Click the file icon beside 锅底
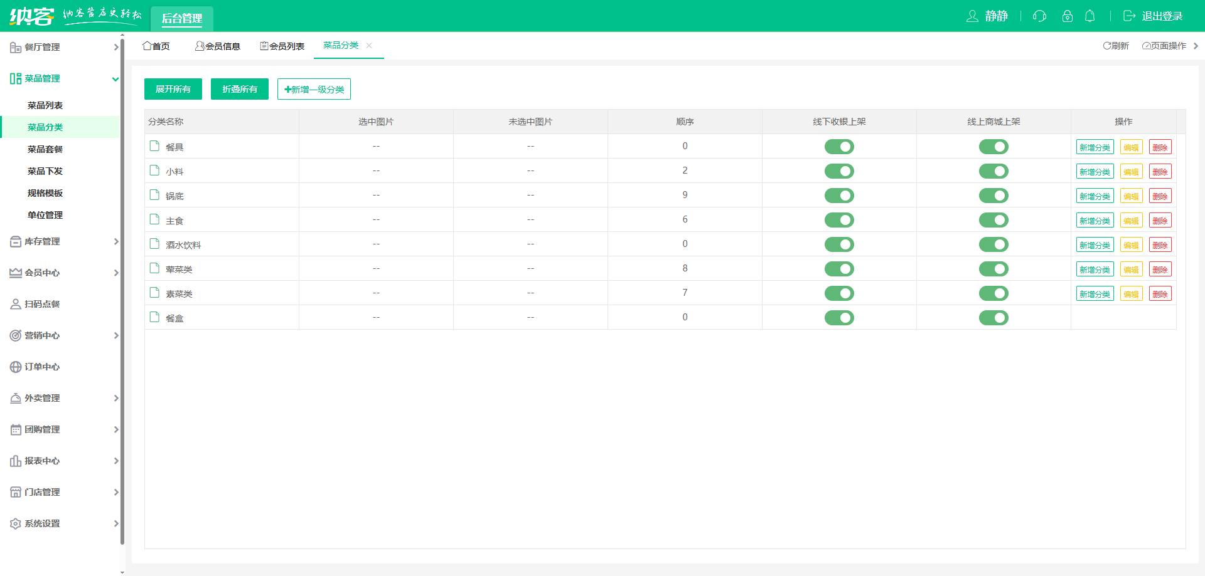The height and width of the screenshot is (576, 1205). [154, 195]
